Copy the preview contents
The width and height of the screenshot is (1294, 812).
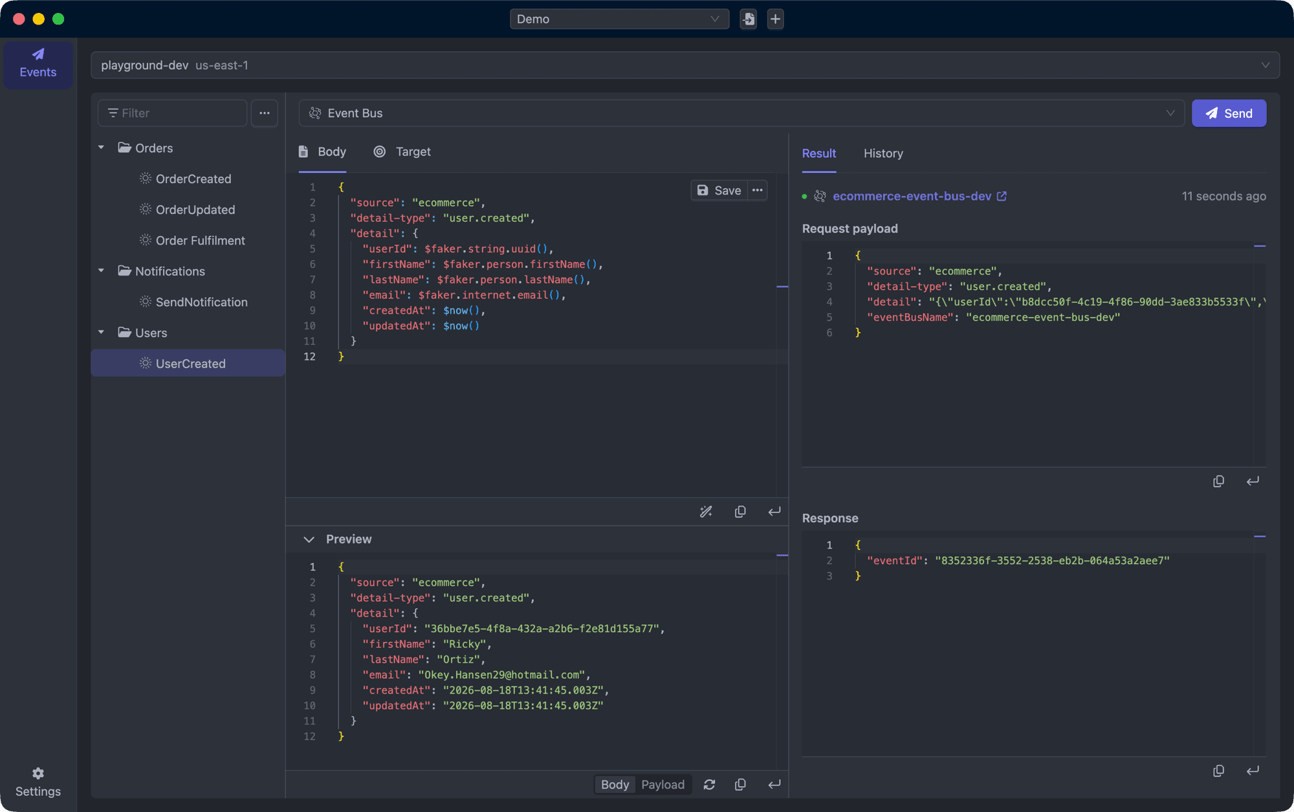740,784
